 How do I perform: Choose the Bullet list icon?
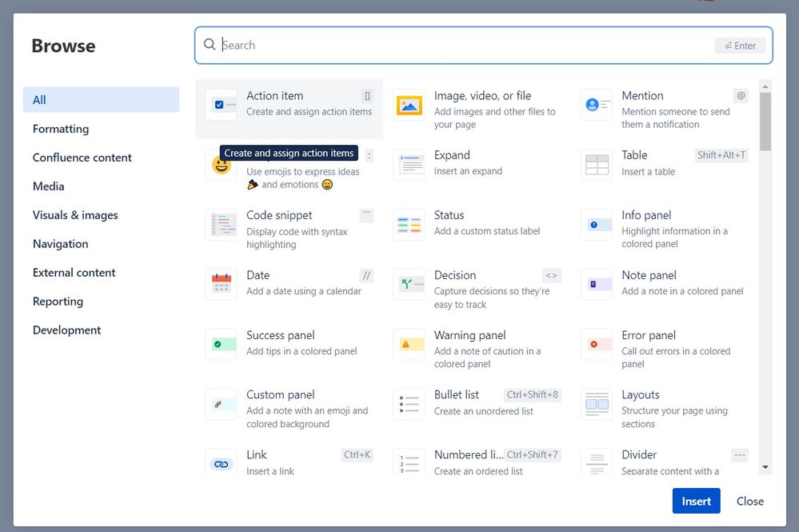click(409, 404)
